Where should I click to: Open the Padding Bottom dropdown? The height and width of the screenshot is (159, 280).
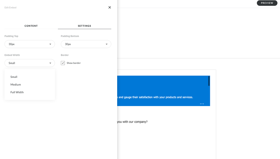click(x=86, y=44)
